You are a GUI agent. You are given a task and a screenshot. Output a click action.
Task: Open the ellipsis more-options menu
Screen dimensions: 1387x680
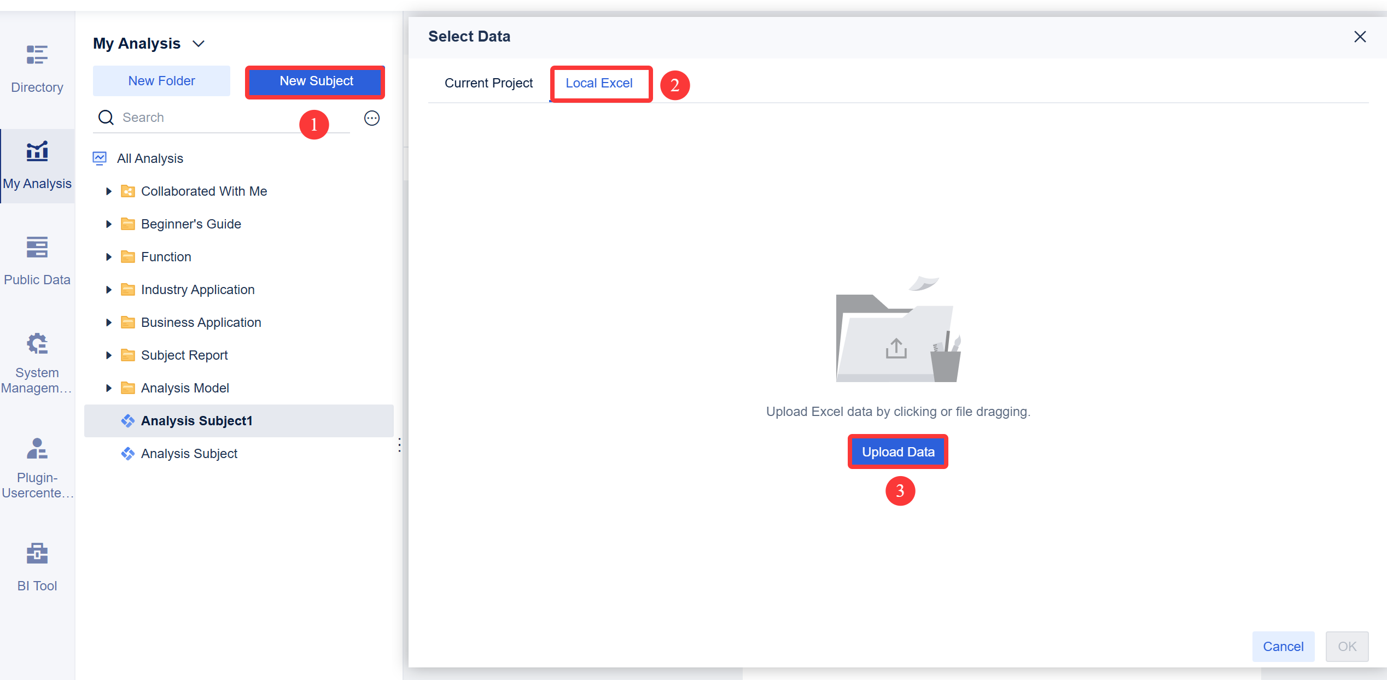372,118
